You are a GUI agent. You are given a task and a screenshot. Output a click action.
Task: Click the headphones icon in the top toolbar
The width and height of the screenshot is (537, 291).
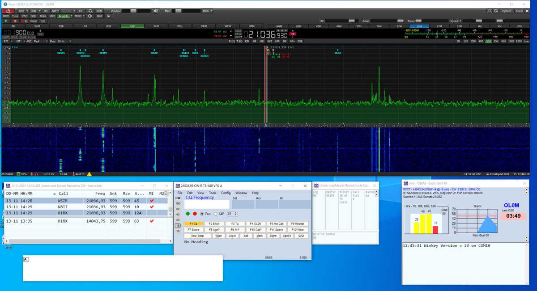pyautogui.click(x=90, y=11)
